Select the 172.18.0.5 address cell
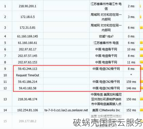Screen dimensions: 143x129 pos(28,17)
